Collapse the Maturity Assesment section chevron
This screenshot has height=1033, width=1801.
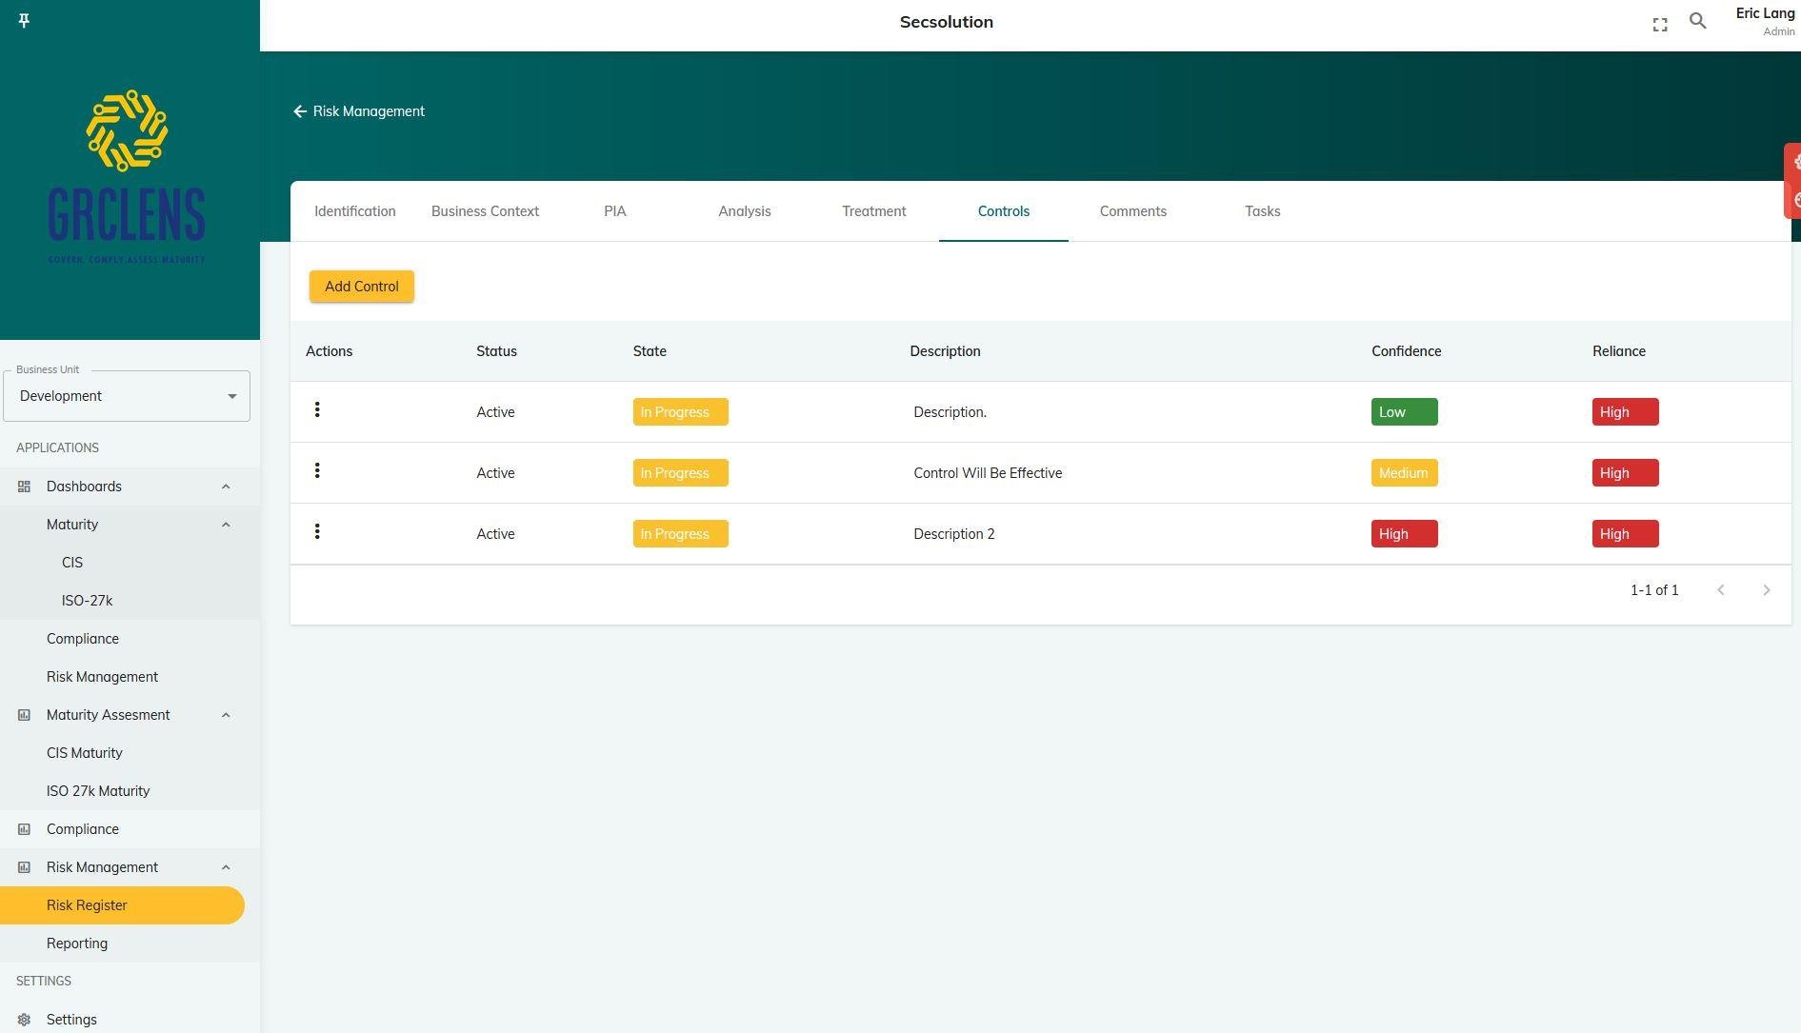pyautogui.click(x=226, y=715)
